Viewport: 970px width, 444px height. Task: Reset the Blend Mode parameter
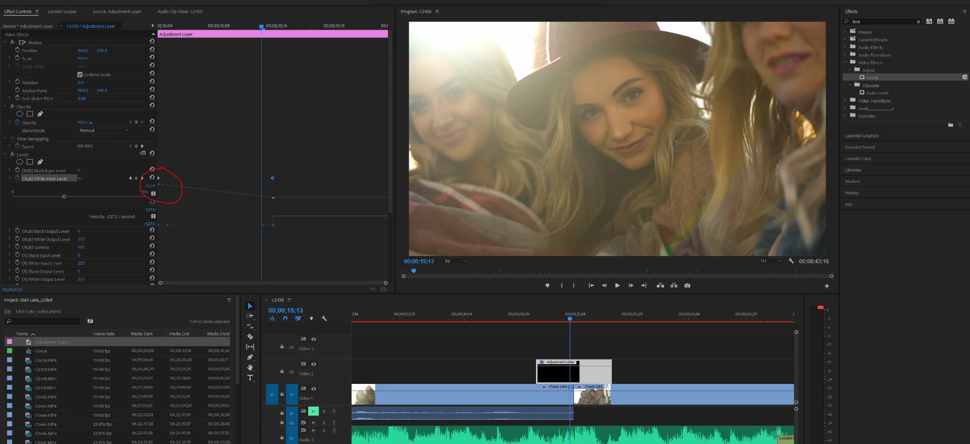tap(152, 129)
